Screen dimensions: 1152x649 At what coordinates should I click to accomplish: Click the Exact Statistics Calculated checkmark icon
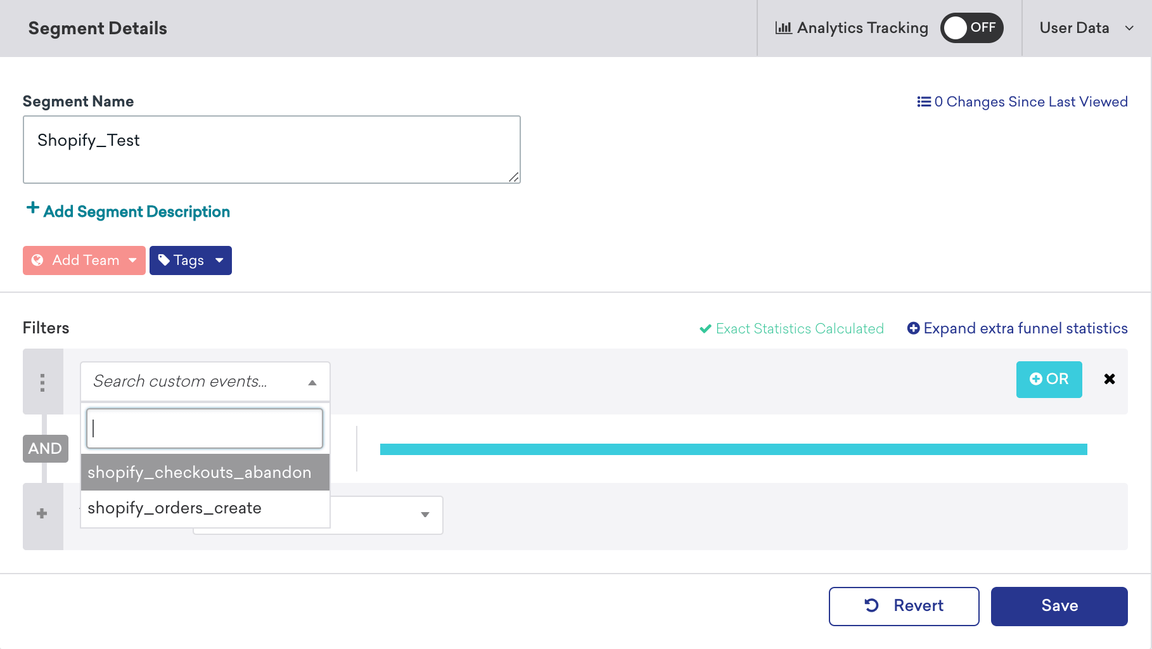pos(705,329)
